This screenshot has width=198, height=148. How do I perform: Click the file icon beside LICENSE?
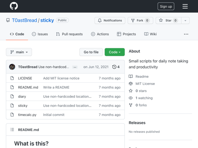12,78
